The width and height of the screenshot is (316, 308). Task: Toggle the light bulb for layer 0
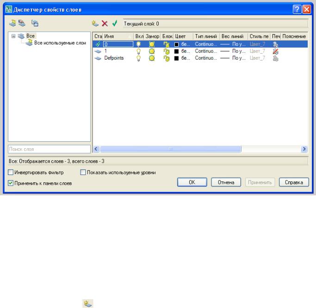138,44
